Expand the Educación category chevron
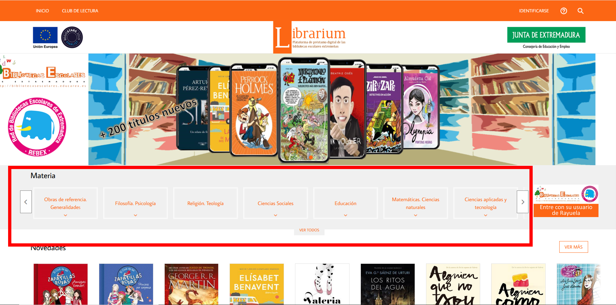 pos(346,215)
